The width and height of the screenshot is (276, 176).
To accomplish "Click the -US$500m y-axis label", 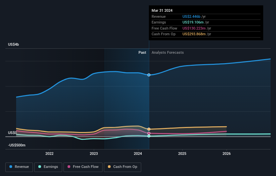I will click(17, 145).
